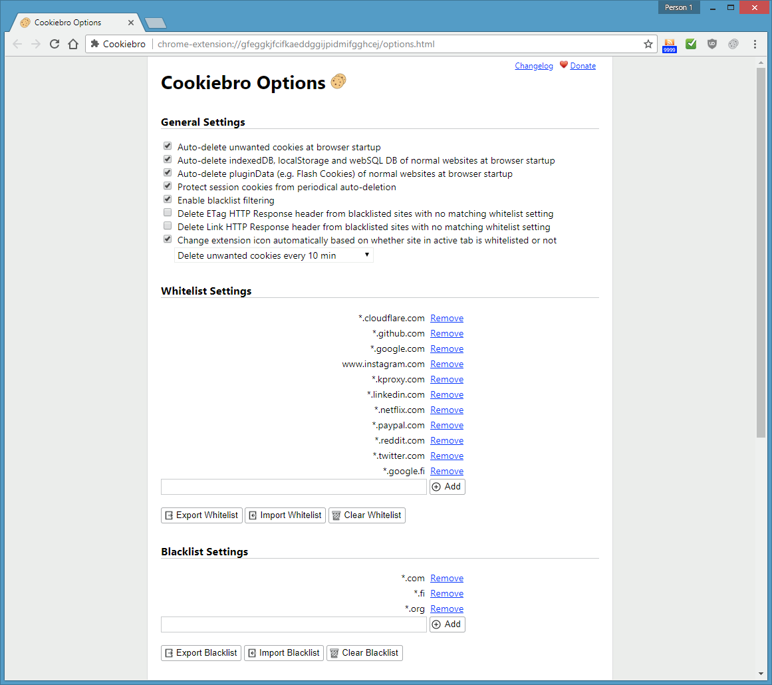This screenshot has width=772, height=685.
Task: Click Import Blacklist button
Action: tap(283, 653)
